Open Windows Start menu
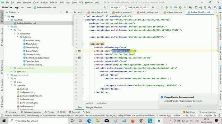Image resolution: width=222 pixels, height=124 pixels. click(x=4, y=121)
